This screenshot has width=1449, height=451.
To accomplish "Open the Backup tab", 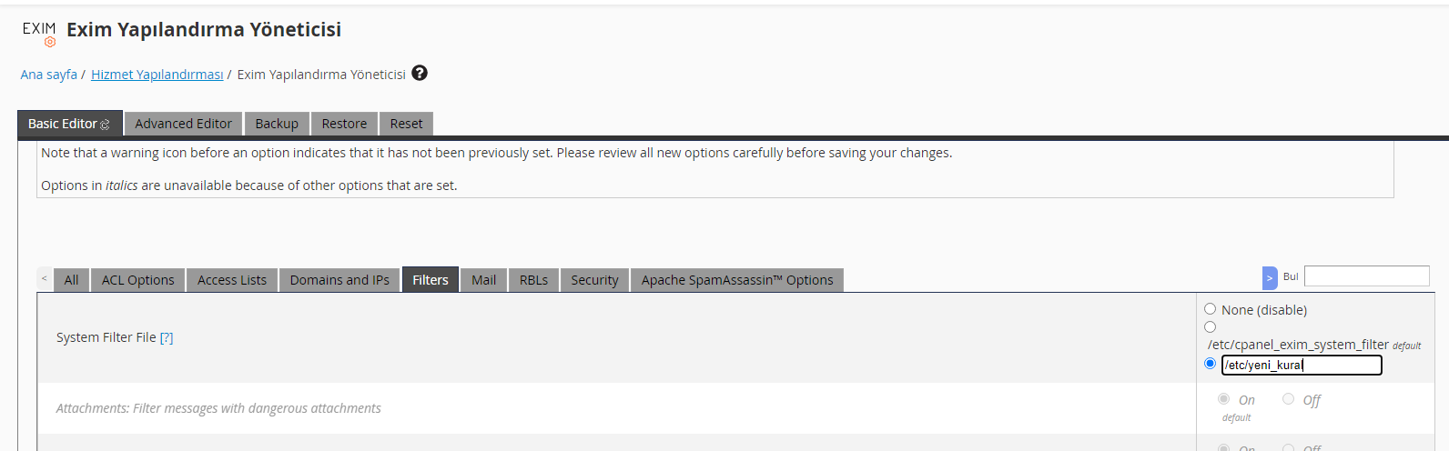I will pos(277,124).
